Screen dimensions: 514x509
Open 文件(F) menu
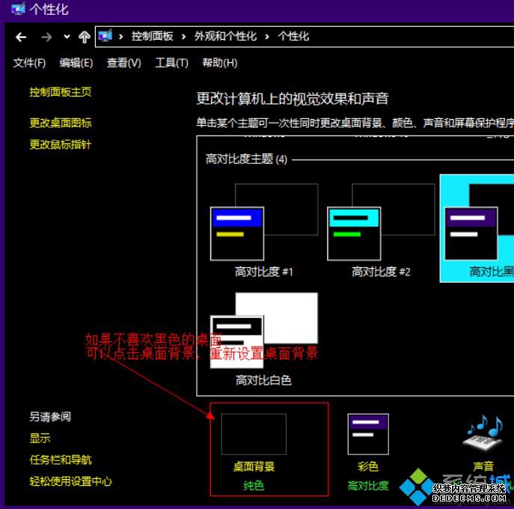29,62
